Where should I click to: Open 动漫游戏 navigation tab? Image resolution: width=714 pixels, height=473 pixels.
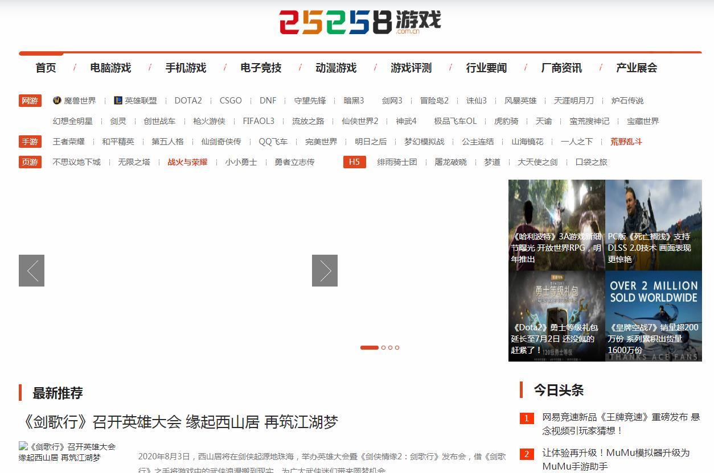[336, 68]
